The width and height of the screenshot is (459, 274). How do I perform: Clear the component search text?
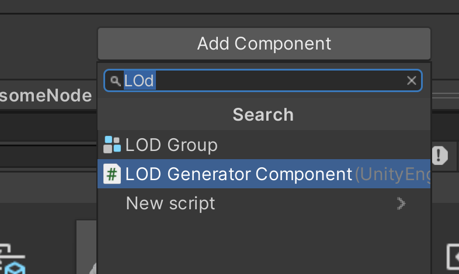click(412, 80)
